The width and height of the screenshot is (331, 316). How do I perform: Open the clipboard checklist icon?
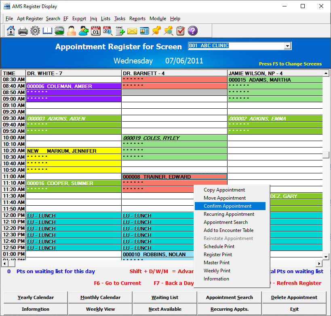181,31
